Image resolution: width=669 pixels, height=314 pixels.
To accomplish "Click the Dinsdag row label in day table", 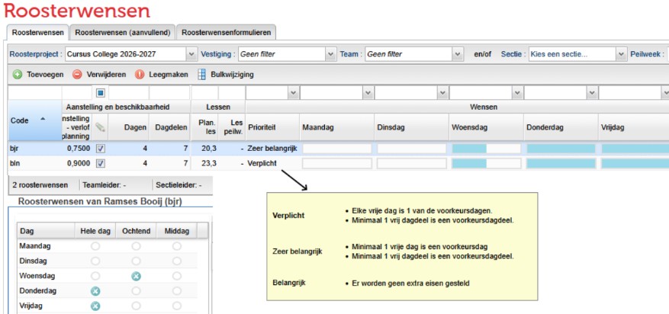I will coord(34,261).
